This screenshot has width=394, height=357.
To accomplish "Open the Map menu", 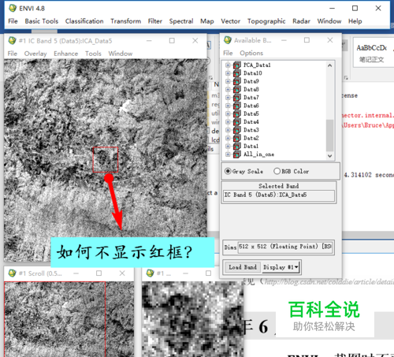I will (x=207, y=21).
